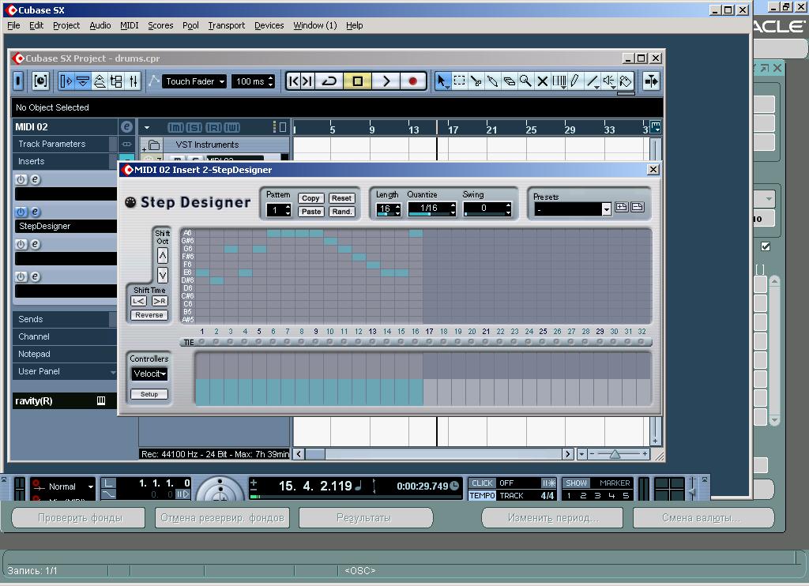Image resolution: width=809 pixels, height=586 pixels.
Task: Select the Range Selection tool
Action: point(459,81)
